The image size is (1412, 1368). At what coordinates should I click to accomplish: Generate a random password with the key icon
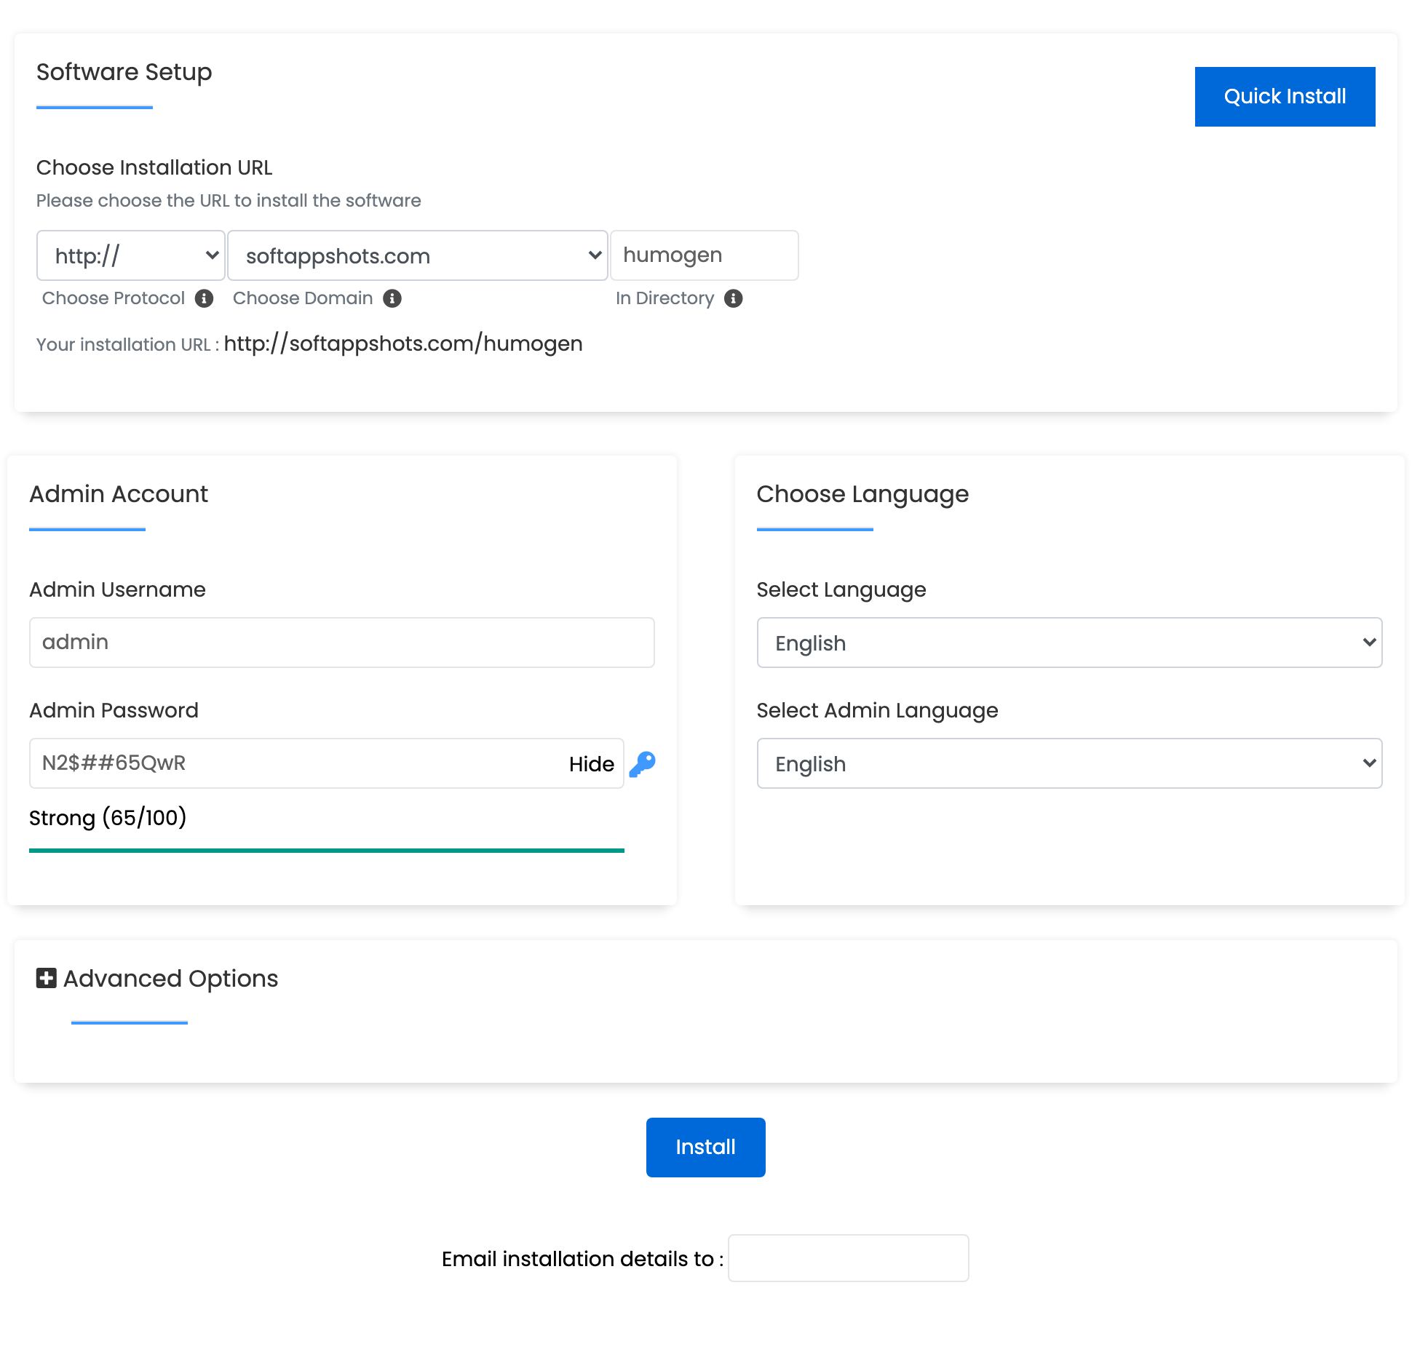pyautogui.click(x=643, y=763)
